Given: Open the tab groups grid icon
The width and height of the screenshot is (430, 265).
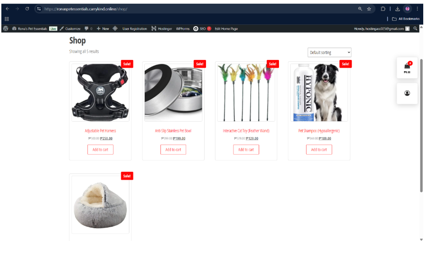Looking at the screenshot, I should 7,19.
